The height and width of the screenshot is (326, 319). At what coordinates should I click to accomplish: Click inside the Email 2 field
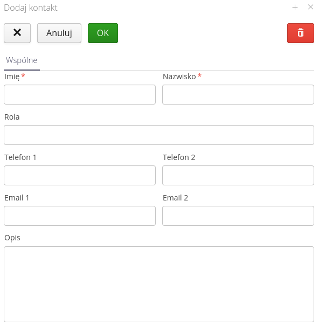point(238,216)
